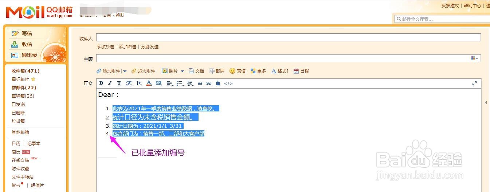The image size is (490, 192).
Task: Apply underline formatting in editor toolbar
Action: pos(119,83)
